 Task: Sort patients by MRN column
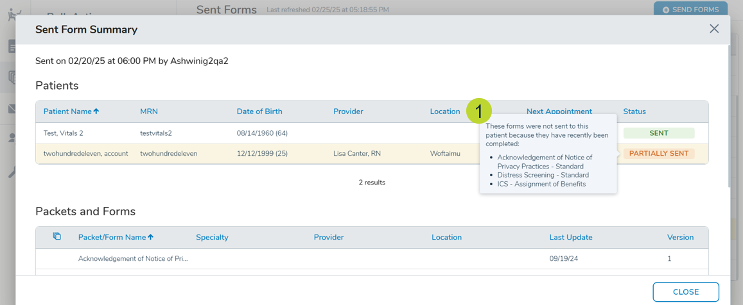click(149, 111)
